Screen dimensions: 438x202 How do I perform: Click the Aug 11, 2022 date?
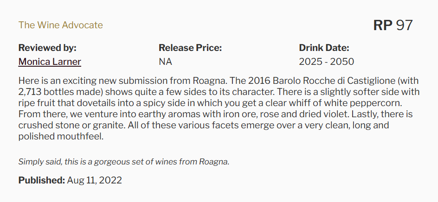click(95, 180)
